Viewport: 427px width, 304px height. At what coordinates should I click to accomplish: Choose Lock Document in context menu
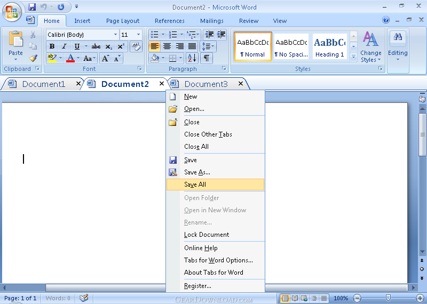pyautogui.click(x=215, y=235)
